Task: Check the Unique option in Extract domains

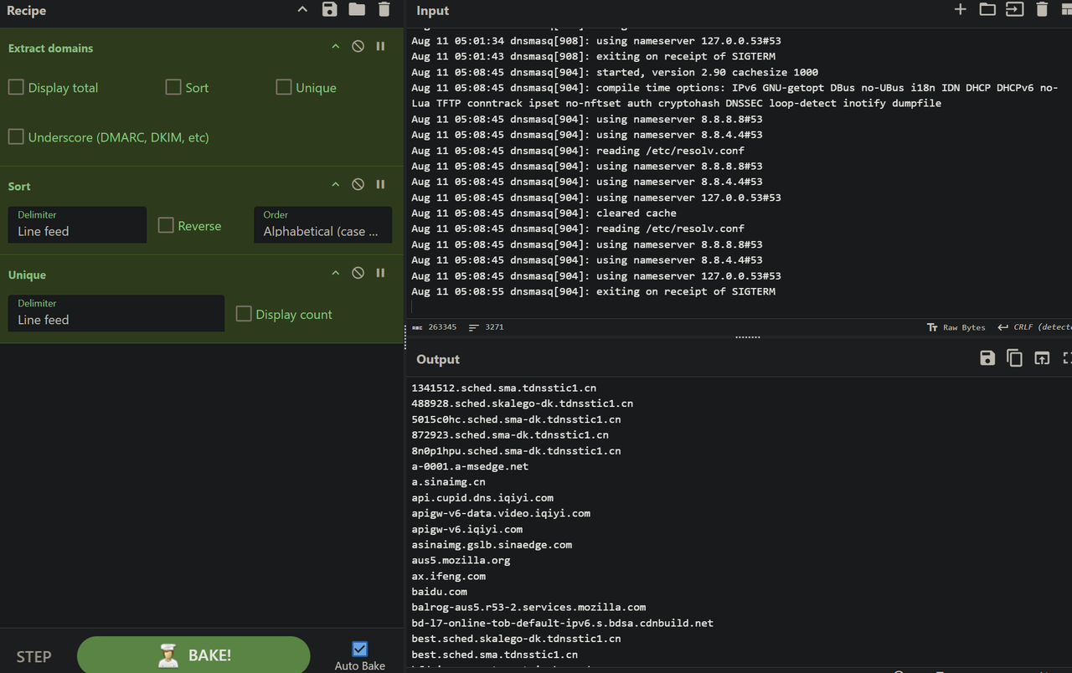Action: point(284,88)
